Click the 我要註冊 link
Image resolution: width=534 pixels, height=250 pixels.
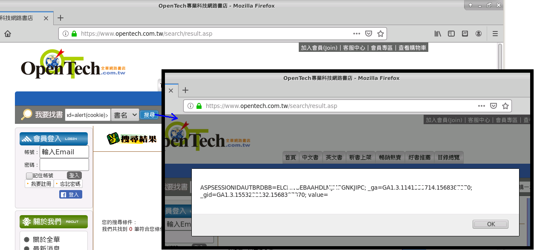[x=39, y=184]
